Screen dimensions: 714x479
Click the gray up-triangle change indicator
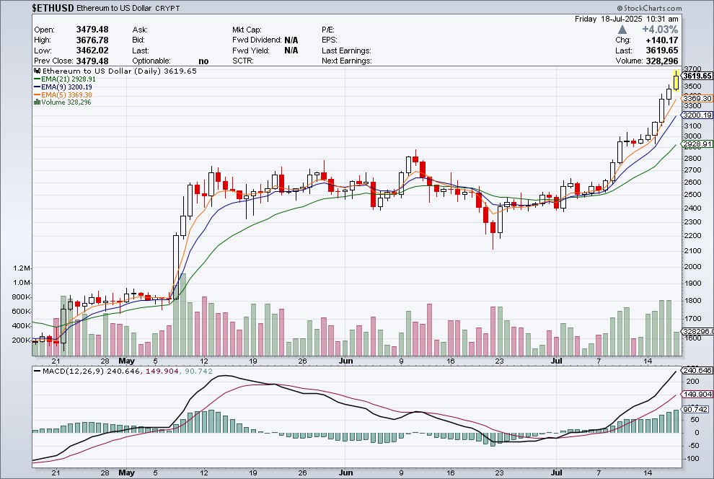[622, 30]
